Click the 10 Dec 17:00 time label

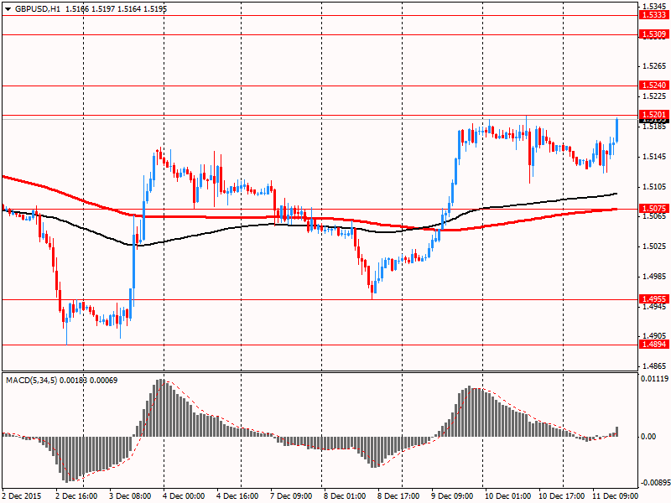click(x=561, y=496)
